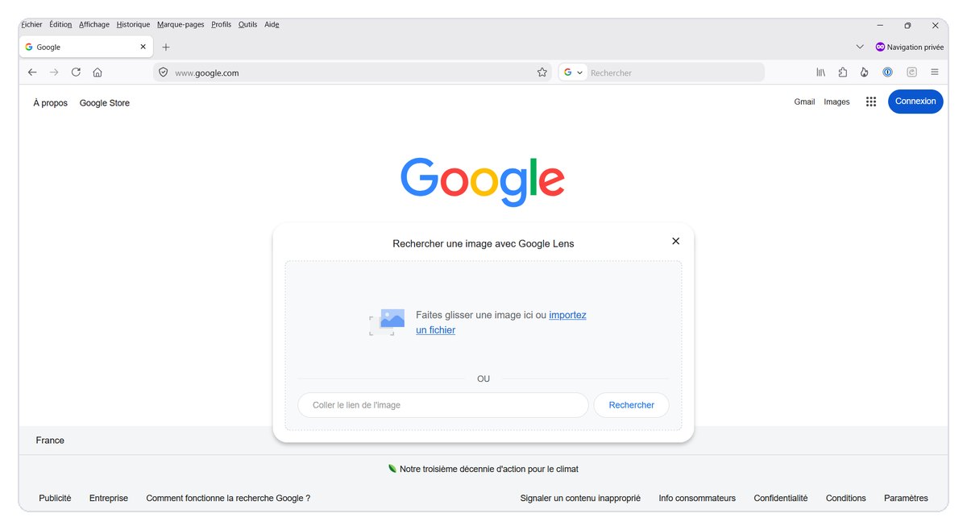Open the Marque-pages menu
Image resolution: width=967 pixels, height=530 pixels.
(x=181, y=24)
